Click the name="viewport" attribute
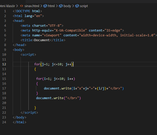157x135 pixels. 47,35
